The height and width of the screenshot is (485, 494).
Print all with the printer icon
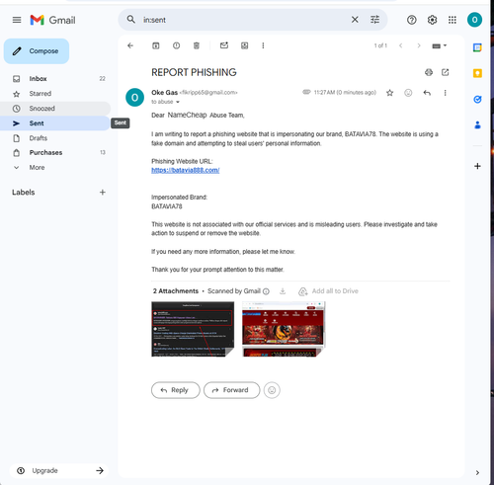429,72
